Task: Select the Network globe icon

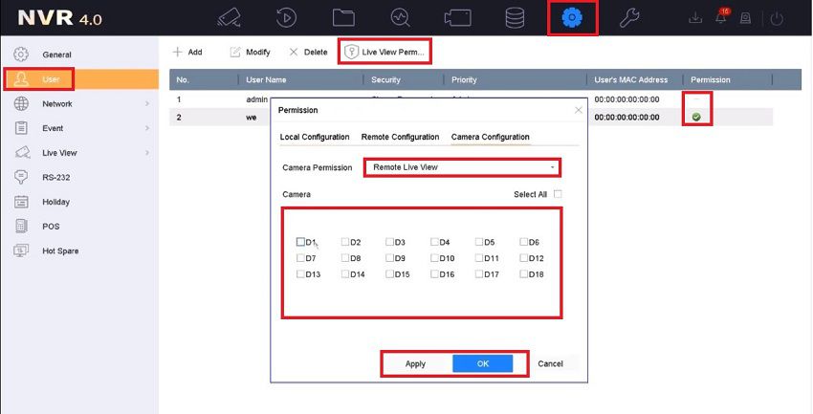Action: (x=21, y=103)
